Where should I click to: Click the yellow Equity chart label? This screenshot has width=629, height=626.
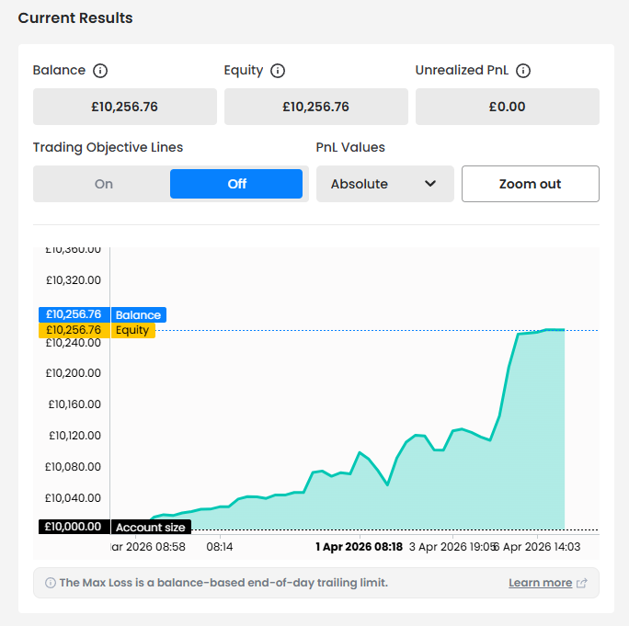pyautogui.click(x=132, y=330)
